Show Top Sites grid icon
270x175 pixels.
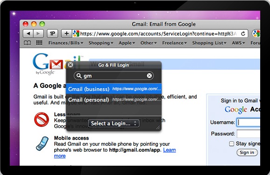click(x=39, y=42)
